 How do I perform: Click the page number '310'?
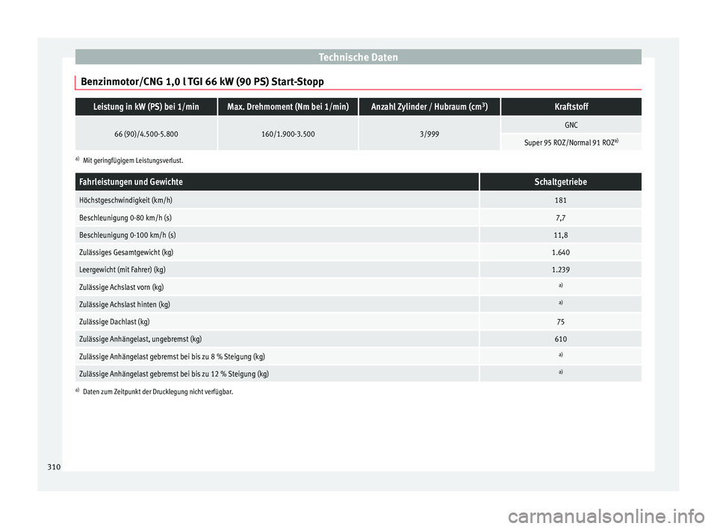coord(54,467)
